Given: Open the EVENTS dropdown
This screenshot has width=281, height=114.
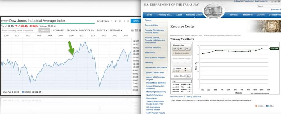Looking at the screenshot, I should pos(102,31).
